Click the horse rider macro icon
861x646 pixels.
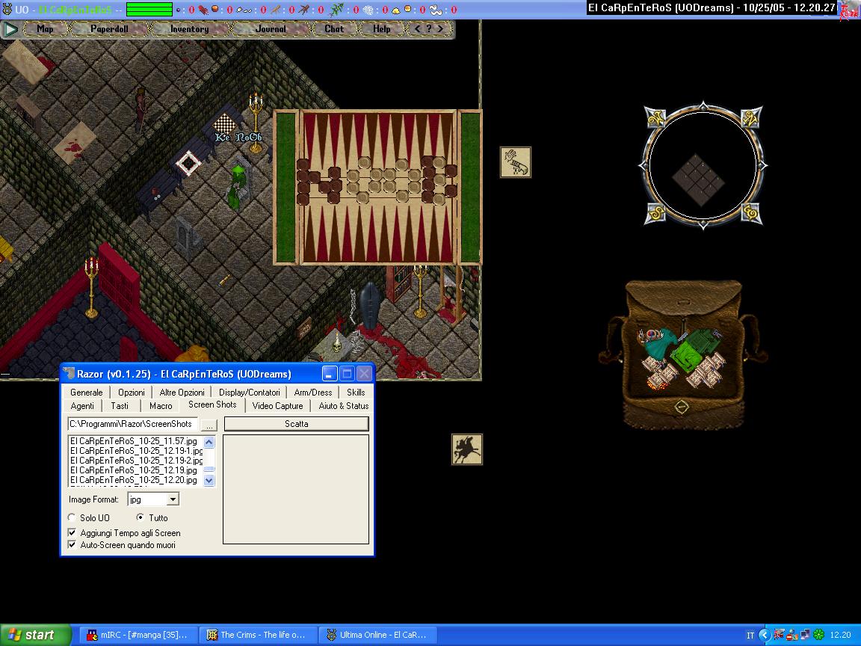tap(466, 449)
